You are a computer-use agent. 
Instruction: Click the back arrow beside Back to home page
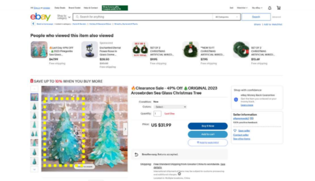(x=33, y=24)
